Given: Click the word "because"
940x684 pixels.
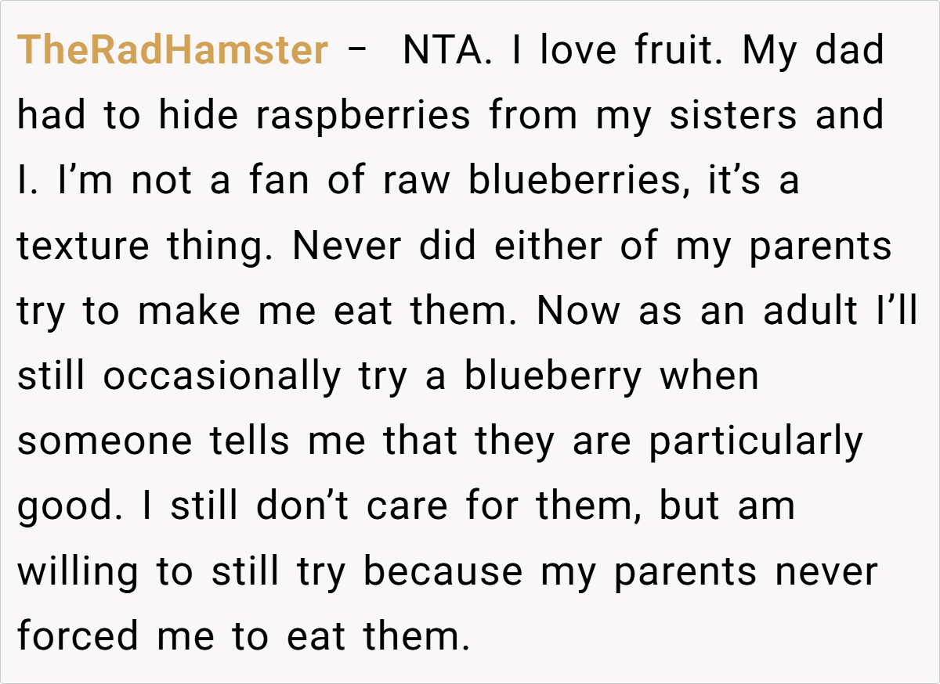Looking at the screenshot, I should point(443,571).
